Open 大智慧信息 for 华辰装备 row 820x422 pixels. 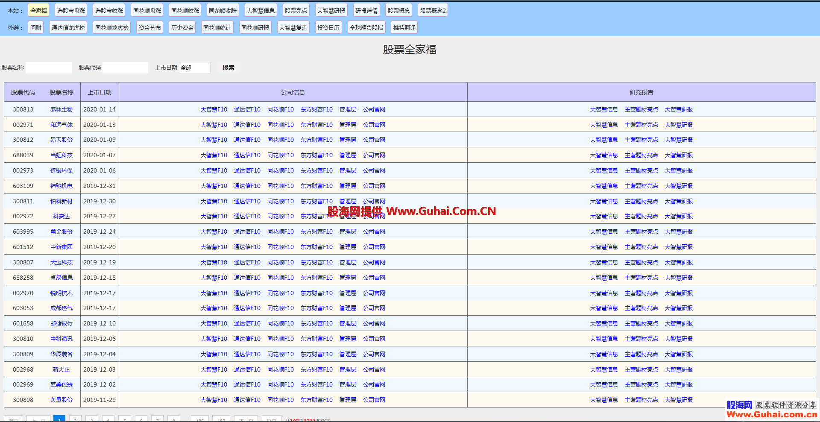[604, 354]
